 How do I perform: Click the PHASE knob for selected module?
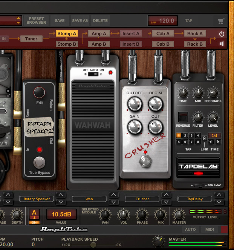142,215
